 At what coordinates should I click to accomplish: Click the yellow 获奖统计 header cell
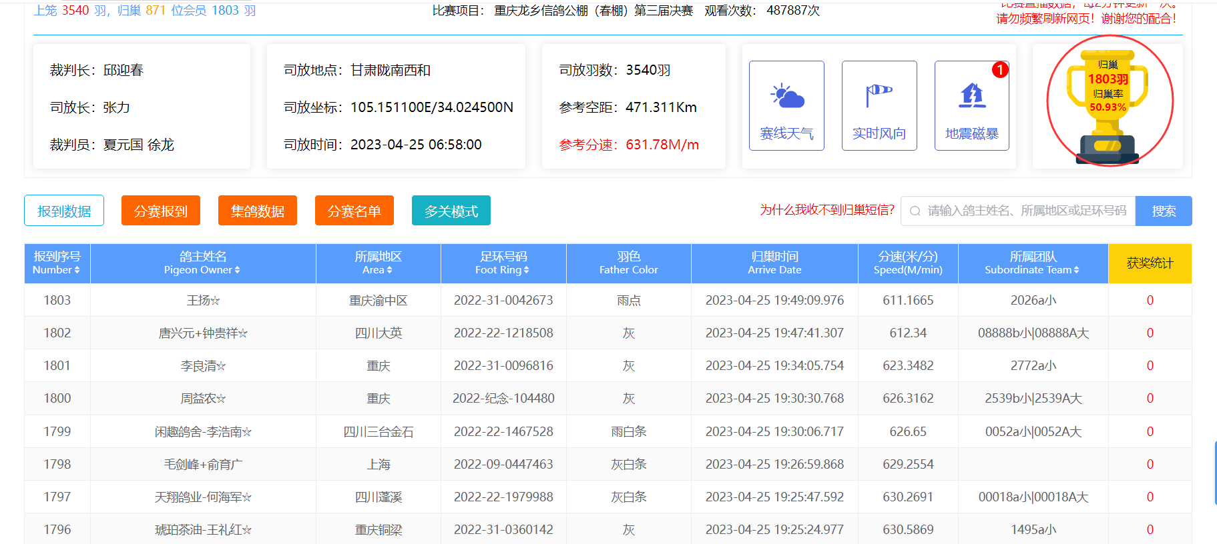point(1150,263)
